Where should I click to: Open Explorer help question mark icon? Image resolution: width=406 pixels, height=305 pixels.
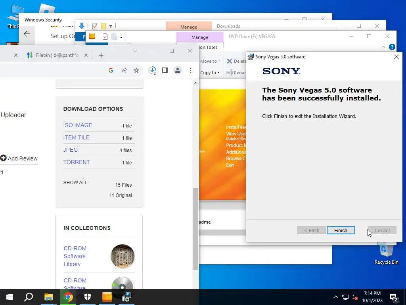tap(392, 47)
